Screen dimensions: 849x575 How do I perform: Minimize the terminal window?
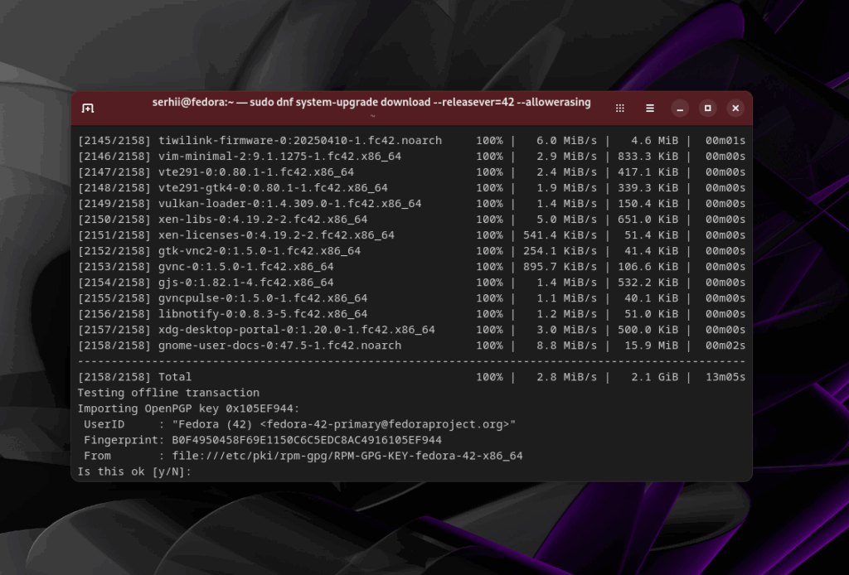coord(680,109)
